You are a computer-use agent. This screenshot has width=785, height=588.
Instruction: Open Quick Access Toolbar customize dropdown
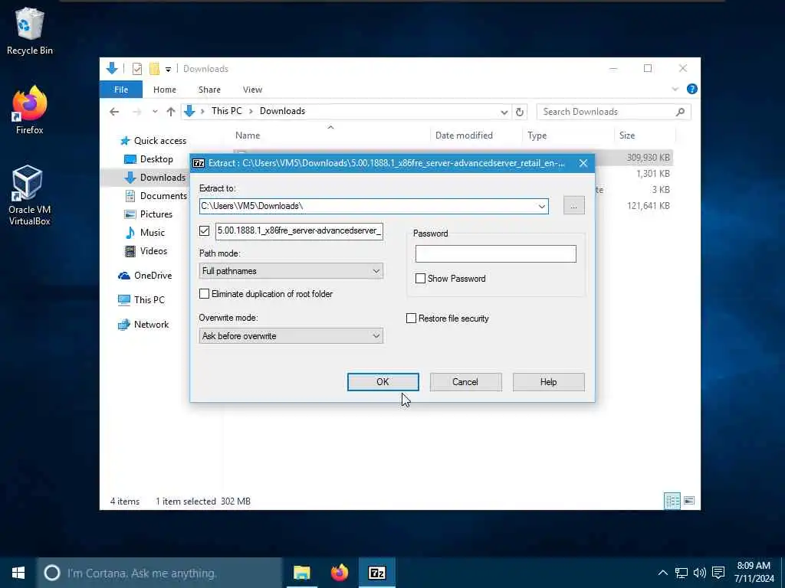click(x=168, y=69)
